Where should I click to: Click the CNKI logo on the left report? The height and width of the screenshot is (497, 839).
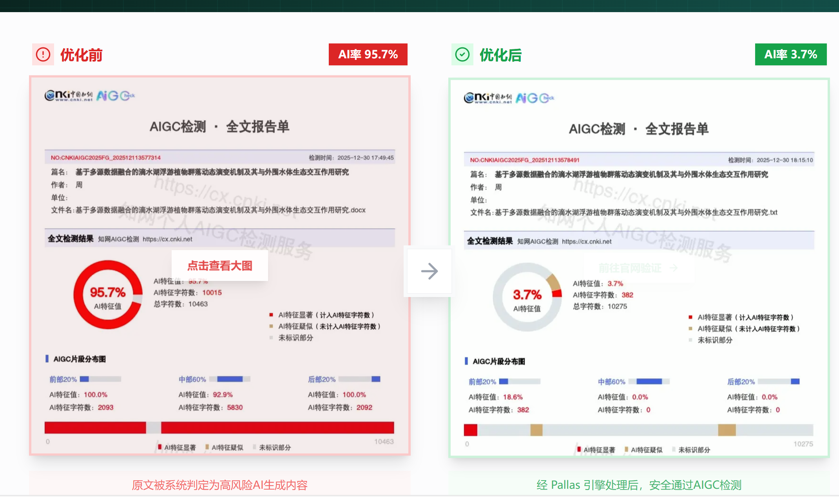[69, 95]
